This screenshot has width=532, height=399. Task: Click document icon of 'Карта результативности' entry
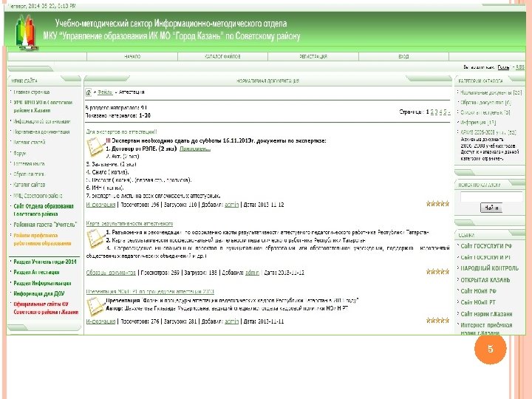(x=95, y=239)
